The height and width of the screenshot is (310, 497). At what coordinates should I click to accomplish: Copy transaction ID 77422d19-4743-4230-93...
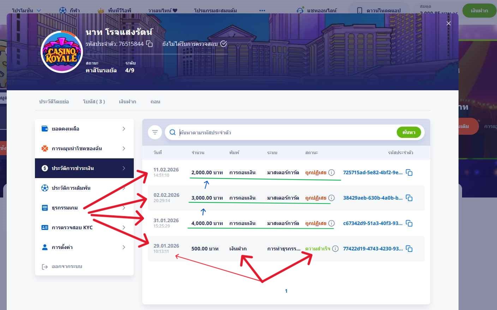[409, 249]
